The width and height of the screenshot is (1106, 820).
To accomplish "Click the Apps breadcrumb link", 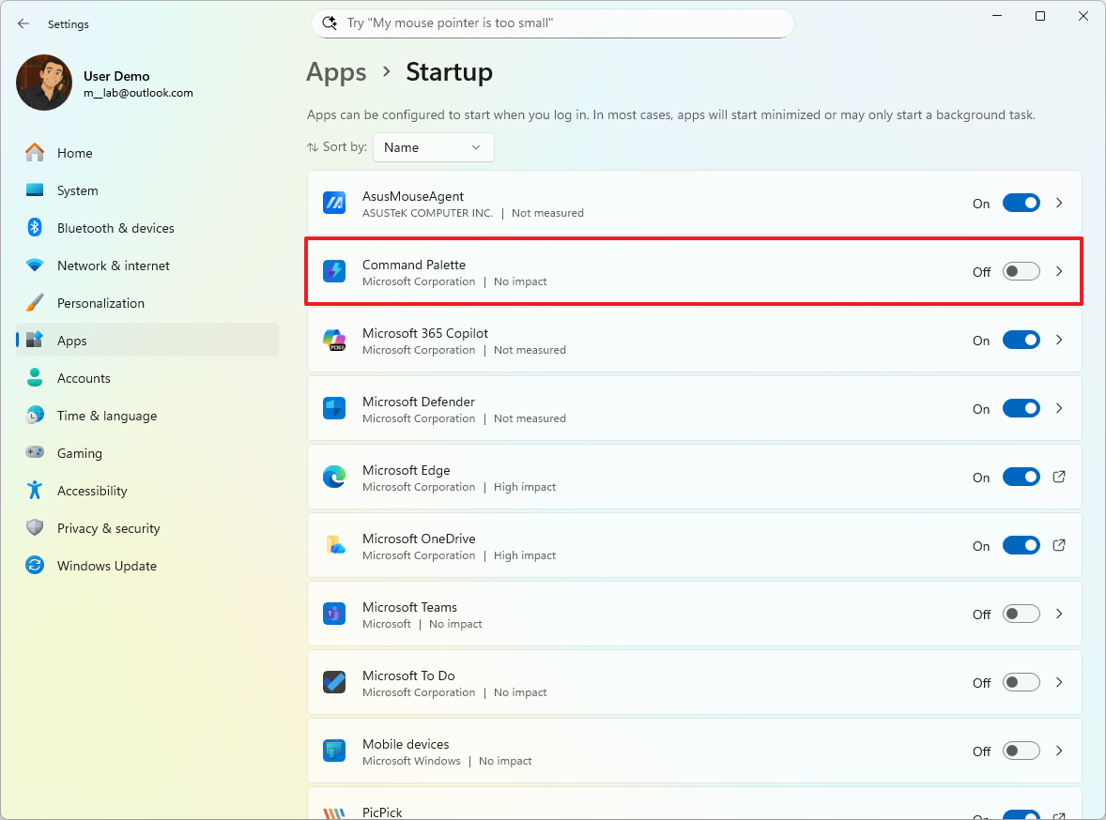I will 336,72.
